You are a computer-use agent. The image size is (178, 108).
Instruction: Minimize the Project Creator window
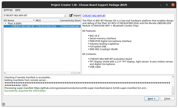point(160,5)
